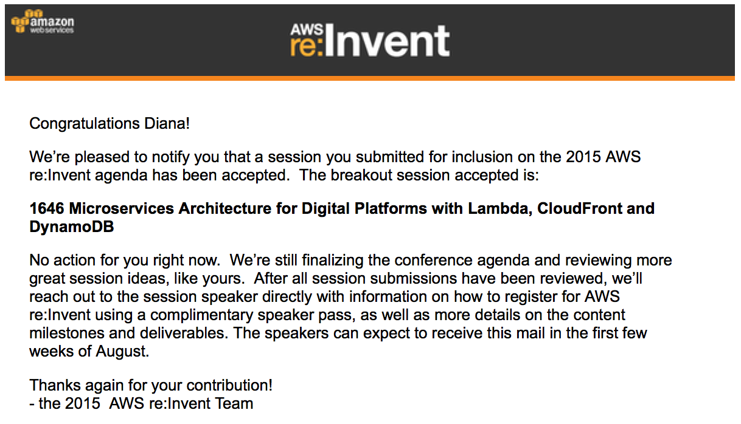741x424 pixels.
Task: Click the AWS re:Invent banner logo
Action: click(x=370, y=40)
